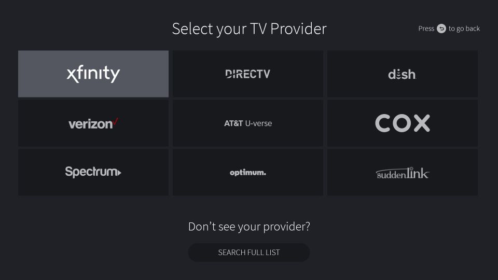The width and height of the screenshot is (498, 280).
Task: Click the circular go back arrow icon
Action: pos(441,29)
